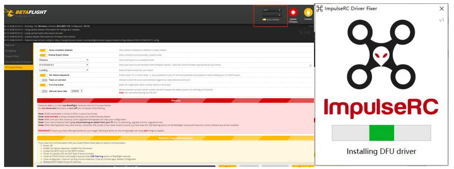Open the FLYWOOF411 board dropdown
The image size is (454, 169).
coord(64,65)
